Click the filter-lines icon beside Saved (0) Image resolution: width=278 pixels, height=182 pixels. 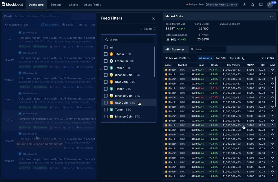[141, 29]
